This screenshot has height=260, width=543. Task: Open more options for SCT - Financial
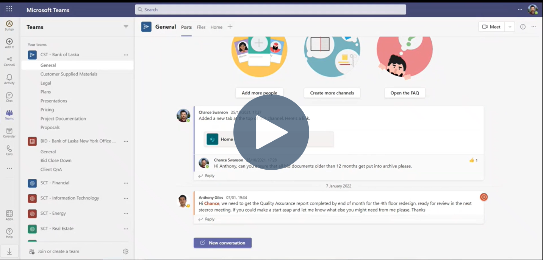click(x=126, y=183)
